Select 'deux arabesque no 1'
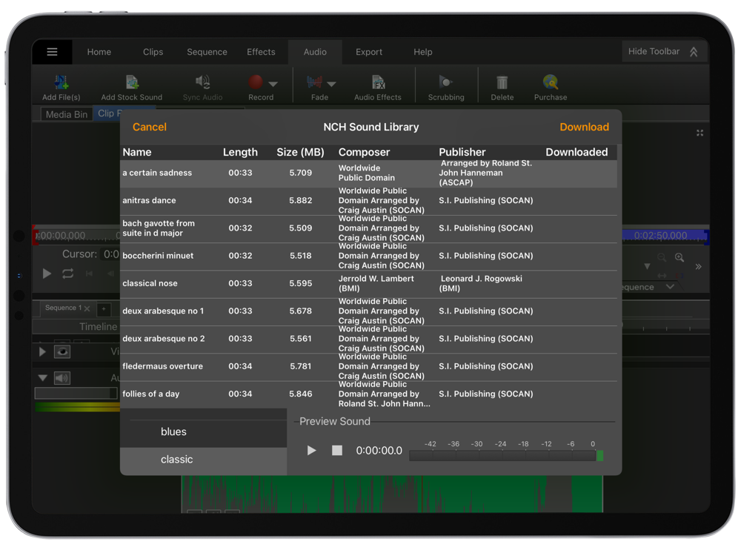 click(x=368, y=311)
